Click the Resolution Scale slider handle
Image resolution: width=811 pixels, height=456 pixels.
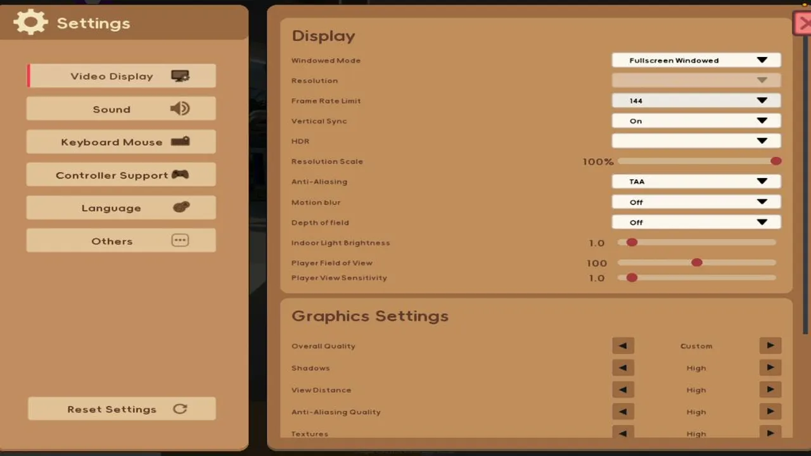click(776, 161)
